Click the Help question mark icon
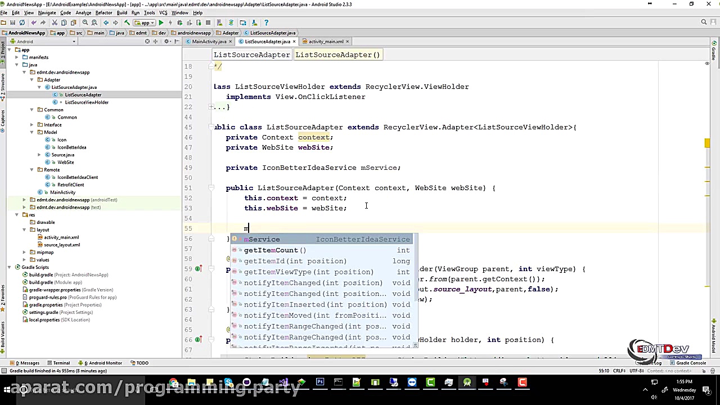Screen dimensions: 720x405 pyautogui.click(x=266, y=22)
